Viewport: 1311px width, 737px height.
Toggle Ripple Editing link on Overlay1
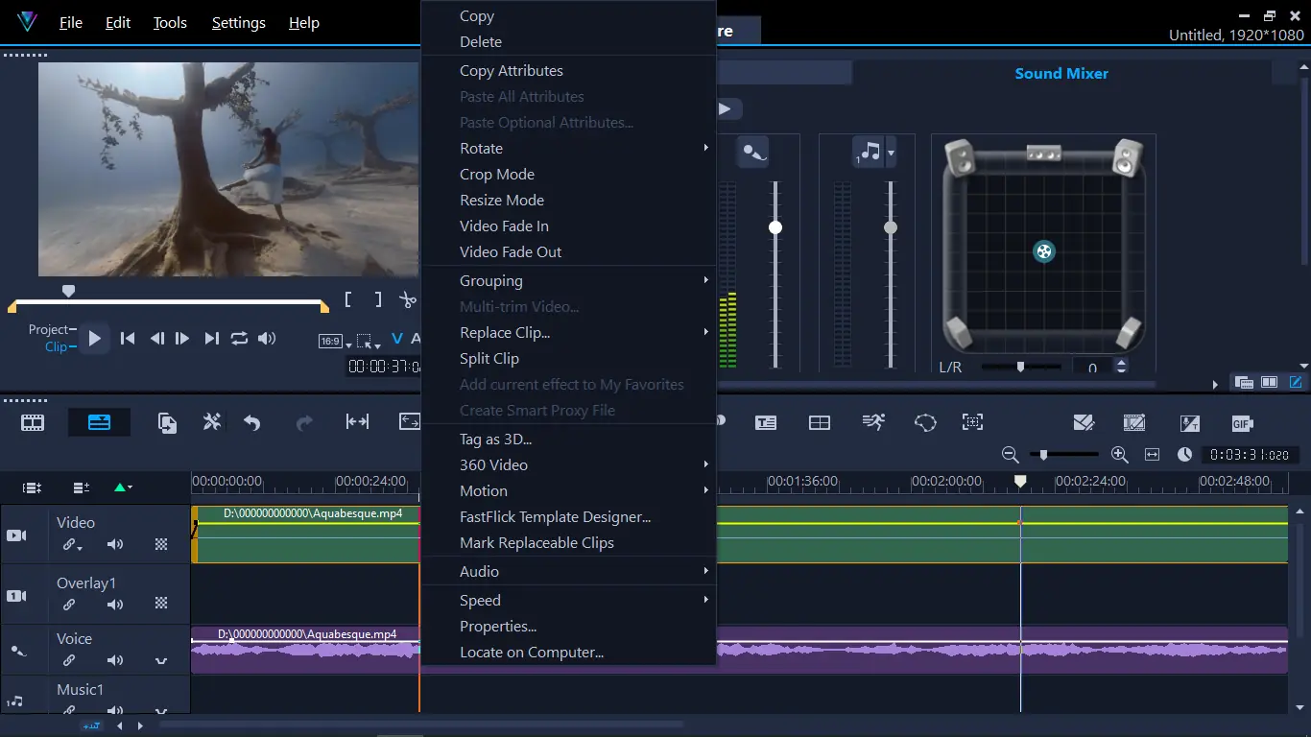click(69, 605)
